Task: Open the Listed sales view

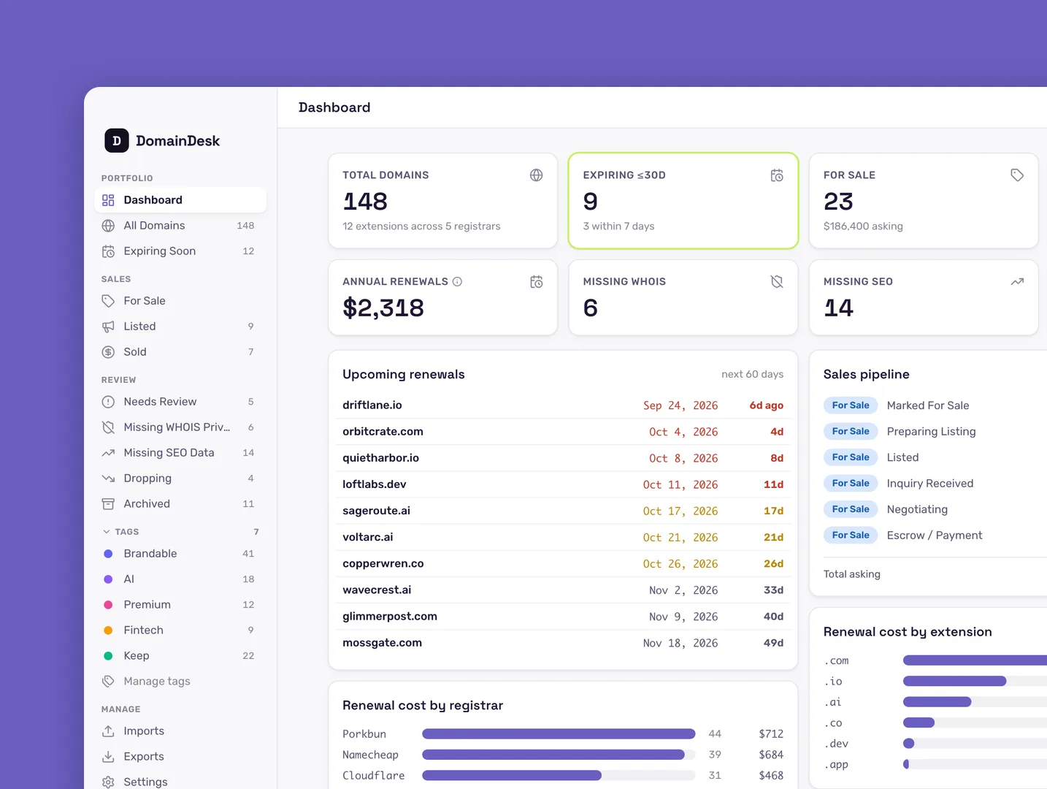Action: point(180,327)
